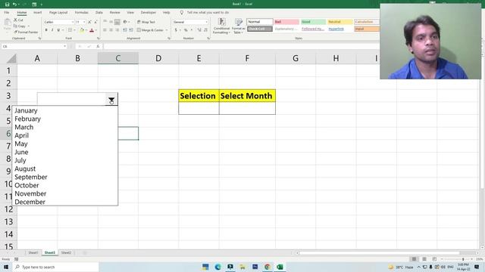
Task: Switch to the Developer tab
Action: (x=149, y=12)
